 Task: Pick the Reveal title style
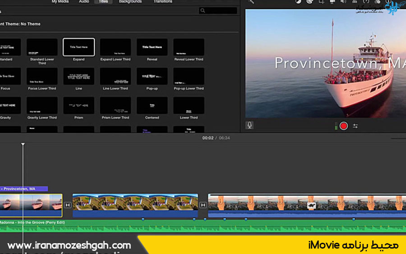click(x=152, y=47)
